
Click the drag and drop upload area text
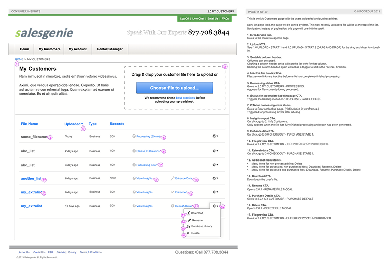point(175,74)
